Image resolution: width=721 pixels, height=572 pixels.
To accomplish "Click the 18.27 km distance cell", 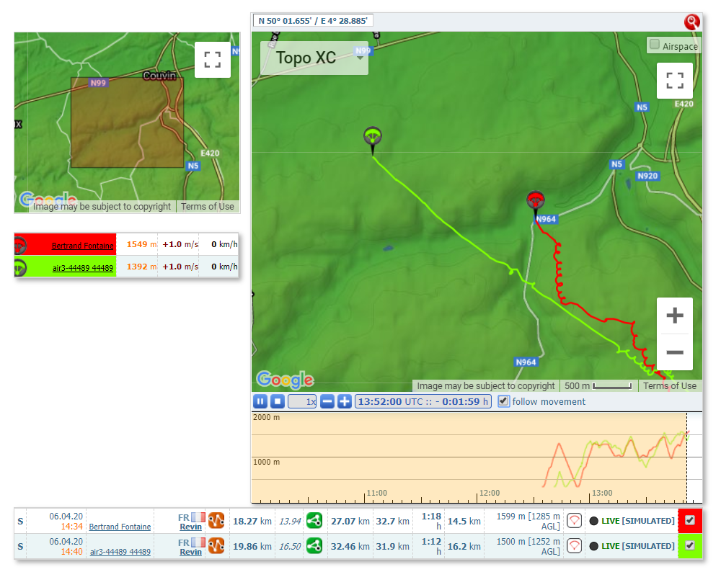I will [x=252, y=521].
